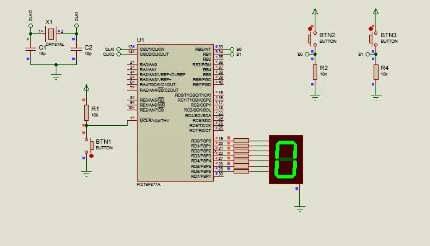430x246 pixels.
Task: Select resistor R4 symbol
Action: click(376, 72)
